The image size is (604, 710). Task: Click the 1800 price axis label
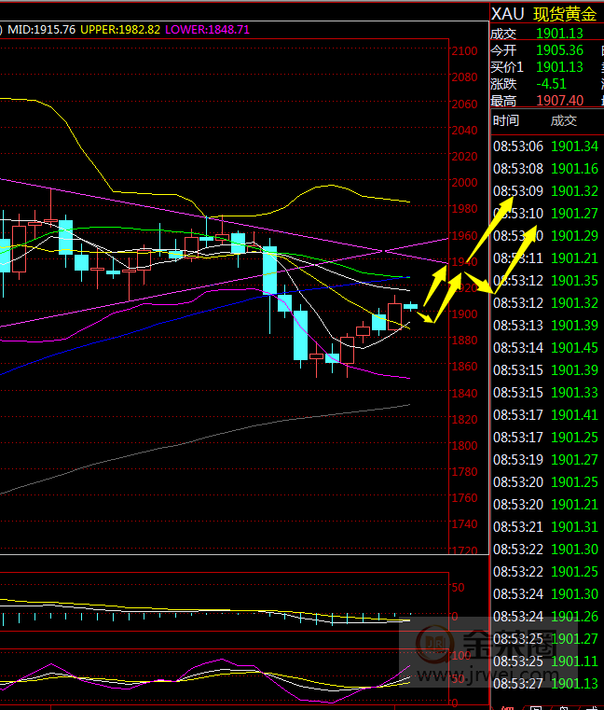coord(464,445)
